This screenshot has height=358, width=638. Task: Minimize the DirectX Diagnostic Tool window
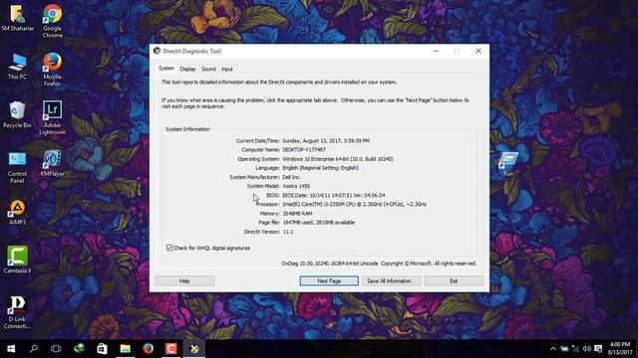[436, 51]
